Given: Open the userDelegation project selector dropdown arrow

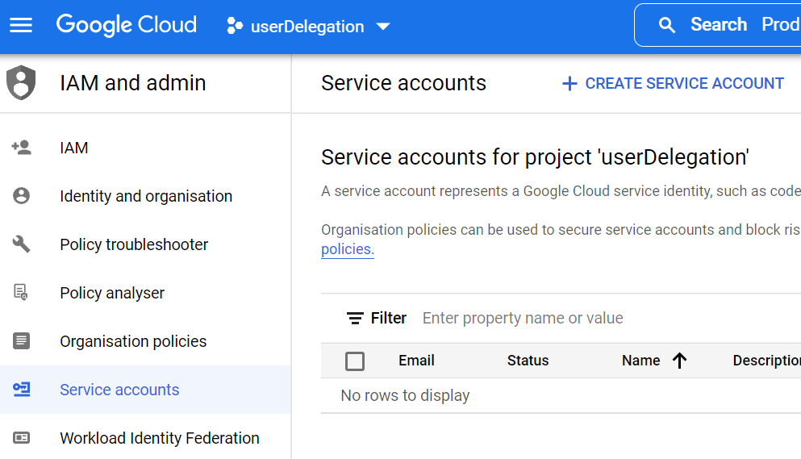Looking at the screenshot, I should 383,26.
